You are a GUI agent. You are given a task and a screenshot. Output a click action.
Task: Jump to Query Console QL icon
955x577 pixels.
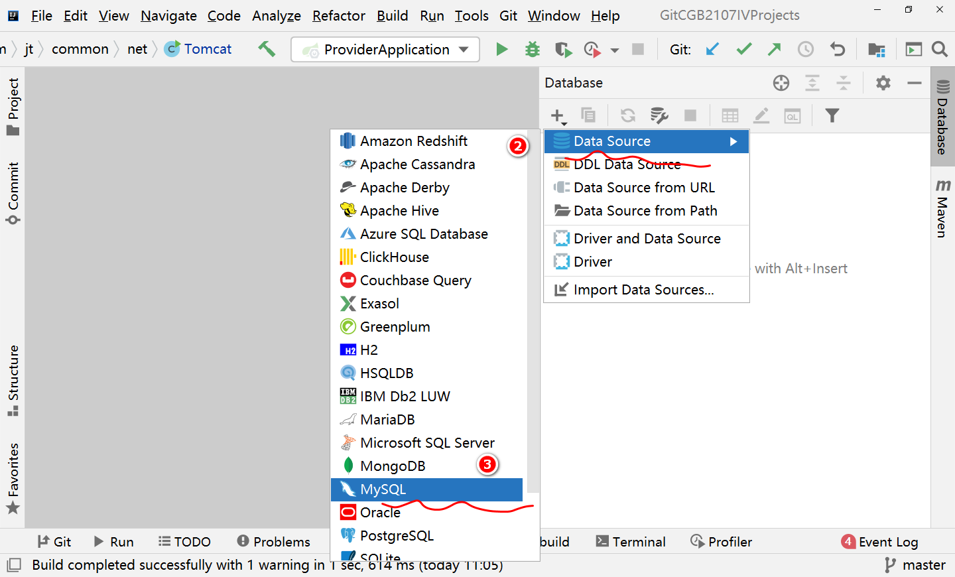pyautogui.click(x=793, y=116)
